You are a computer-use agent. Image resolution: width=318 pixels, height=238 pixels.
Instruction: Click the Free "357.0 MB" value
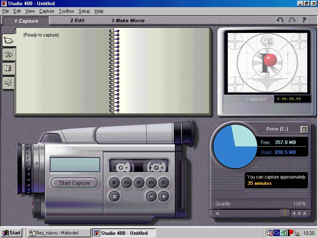point(285,142)
